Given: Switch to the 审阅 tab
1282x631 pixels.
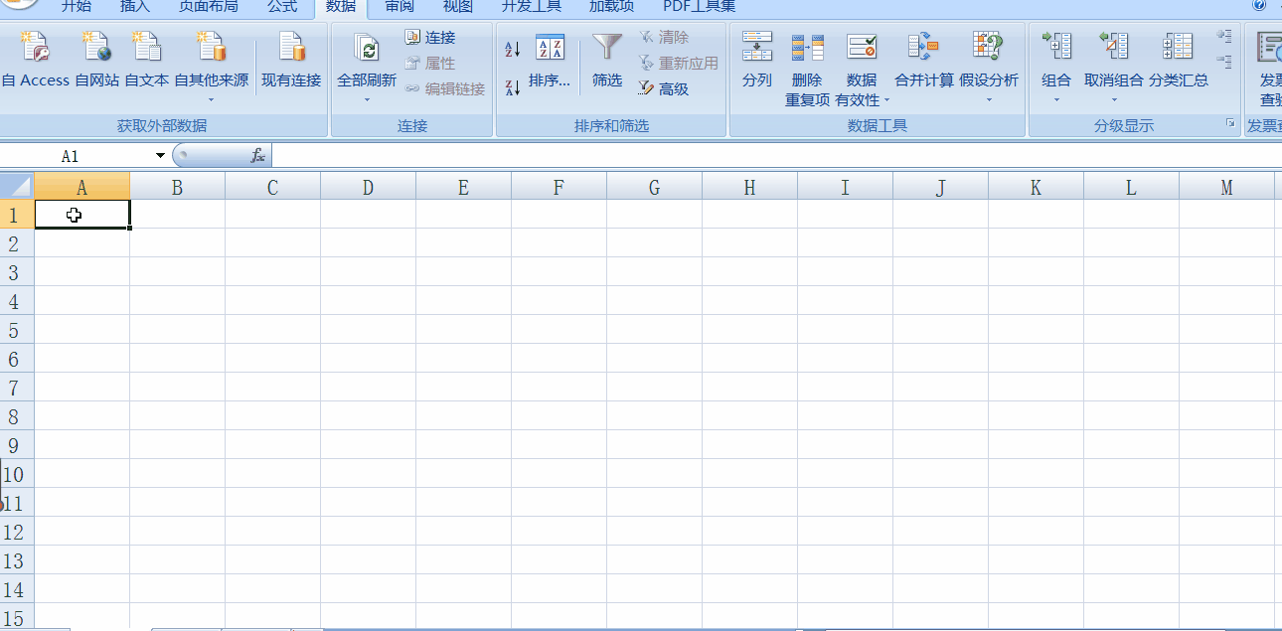Looking at the screenshot, I should pyautogui.click(x=400, y=7).
